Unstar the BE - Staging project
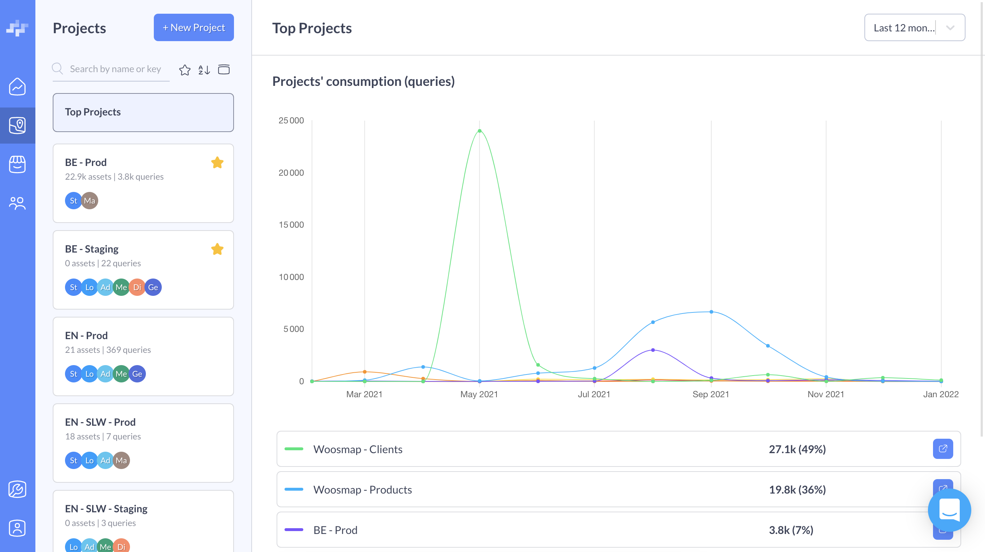The width and height of the screenshot is (985, 552). [217, 249]
